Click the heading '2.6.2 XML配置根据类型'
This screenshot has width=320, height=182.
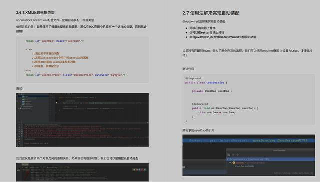(x=35, y=12)
